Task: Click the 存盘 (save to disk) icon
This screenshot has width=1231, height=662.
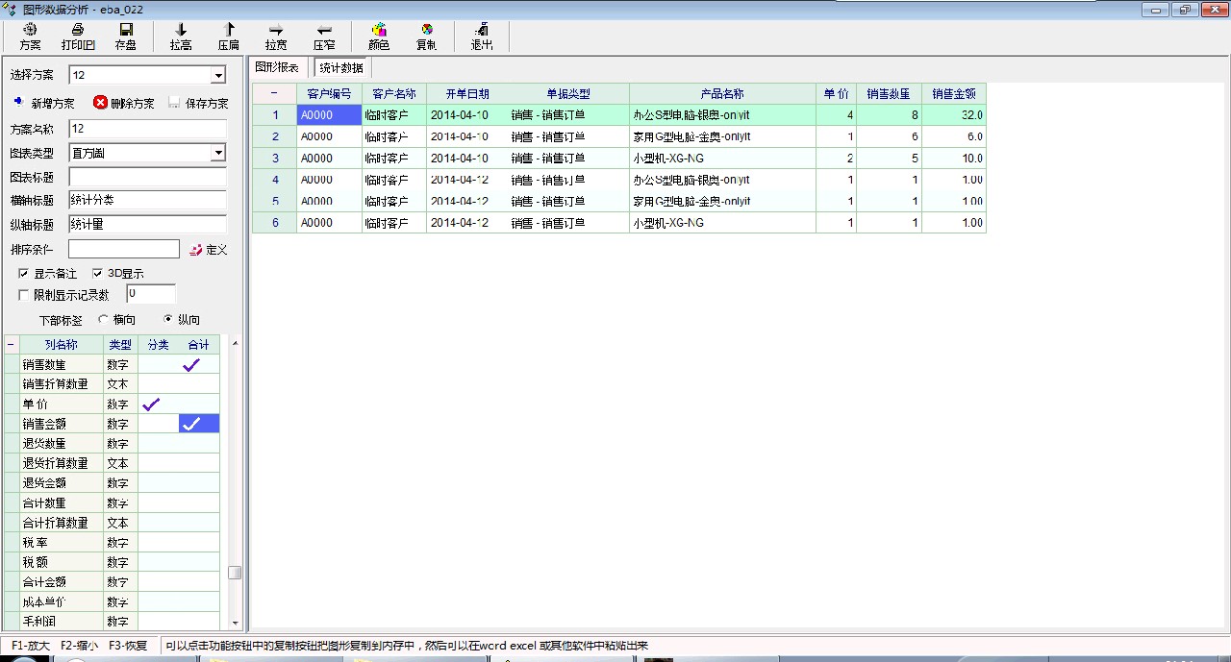Action: click(125, 31)
